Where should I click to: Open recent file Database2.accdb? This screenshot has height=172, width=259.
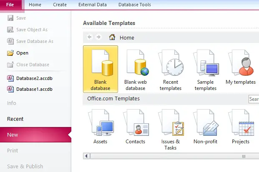34,78
